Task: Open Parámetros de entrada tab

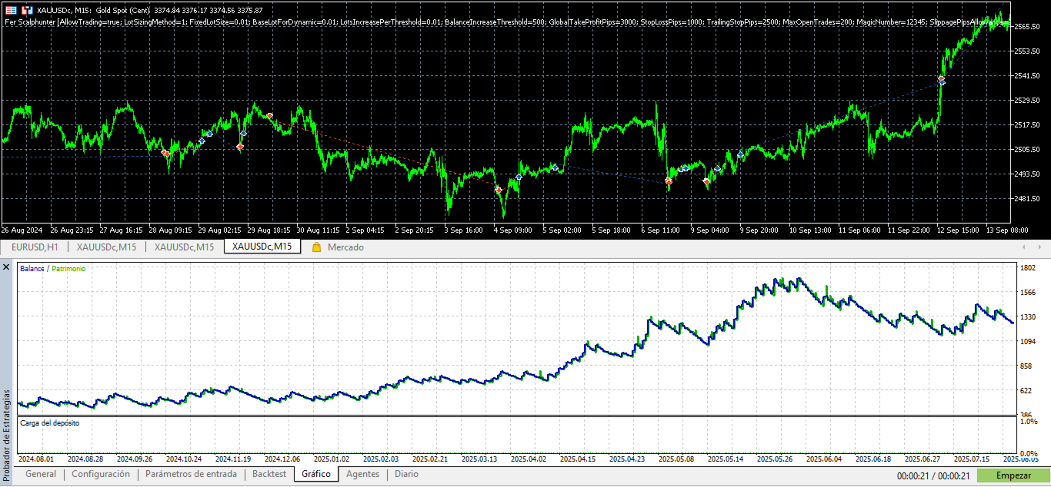Action: pos(191,474)
